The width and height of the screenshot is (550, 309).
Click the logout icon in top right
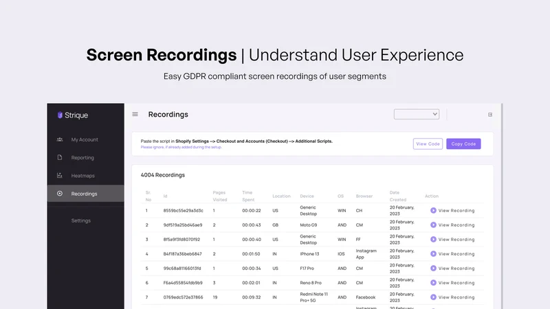pyautogui.click(x=490, y=115)
